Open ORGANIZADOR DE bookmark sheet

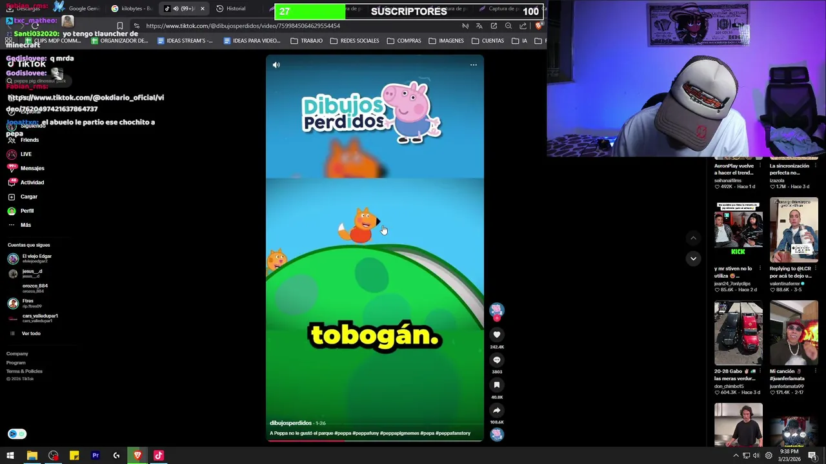(x=119, y=41)
